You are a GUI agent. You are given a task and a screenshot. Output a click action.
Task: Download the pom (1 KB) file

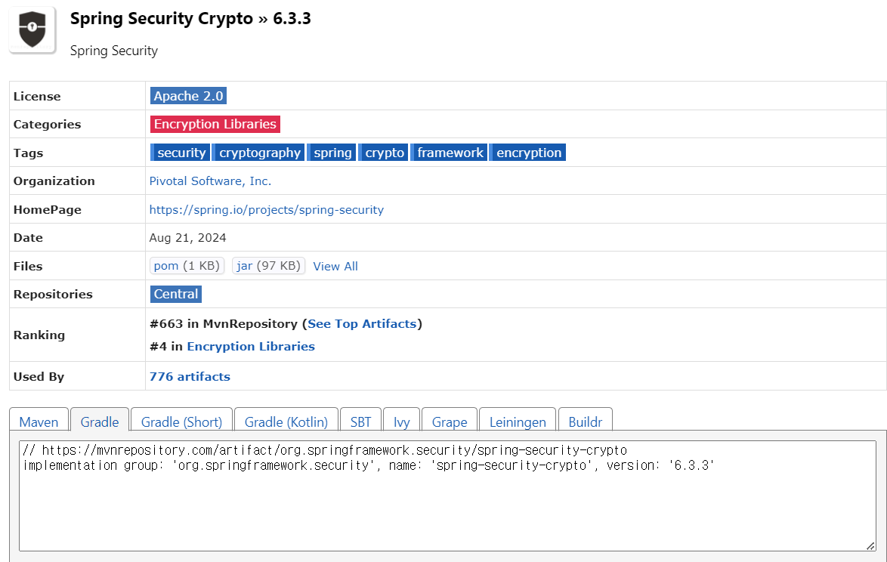pos(187,266)
